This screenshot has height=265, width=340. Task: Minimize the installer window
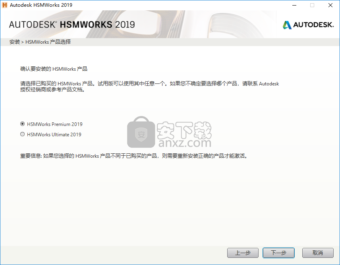pyautogui.click(x=294, y=5)
